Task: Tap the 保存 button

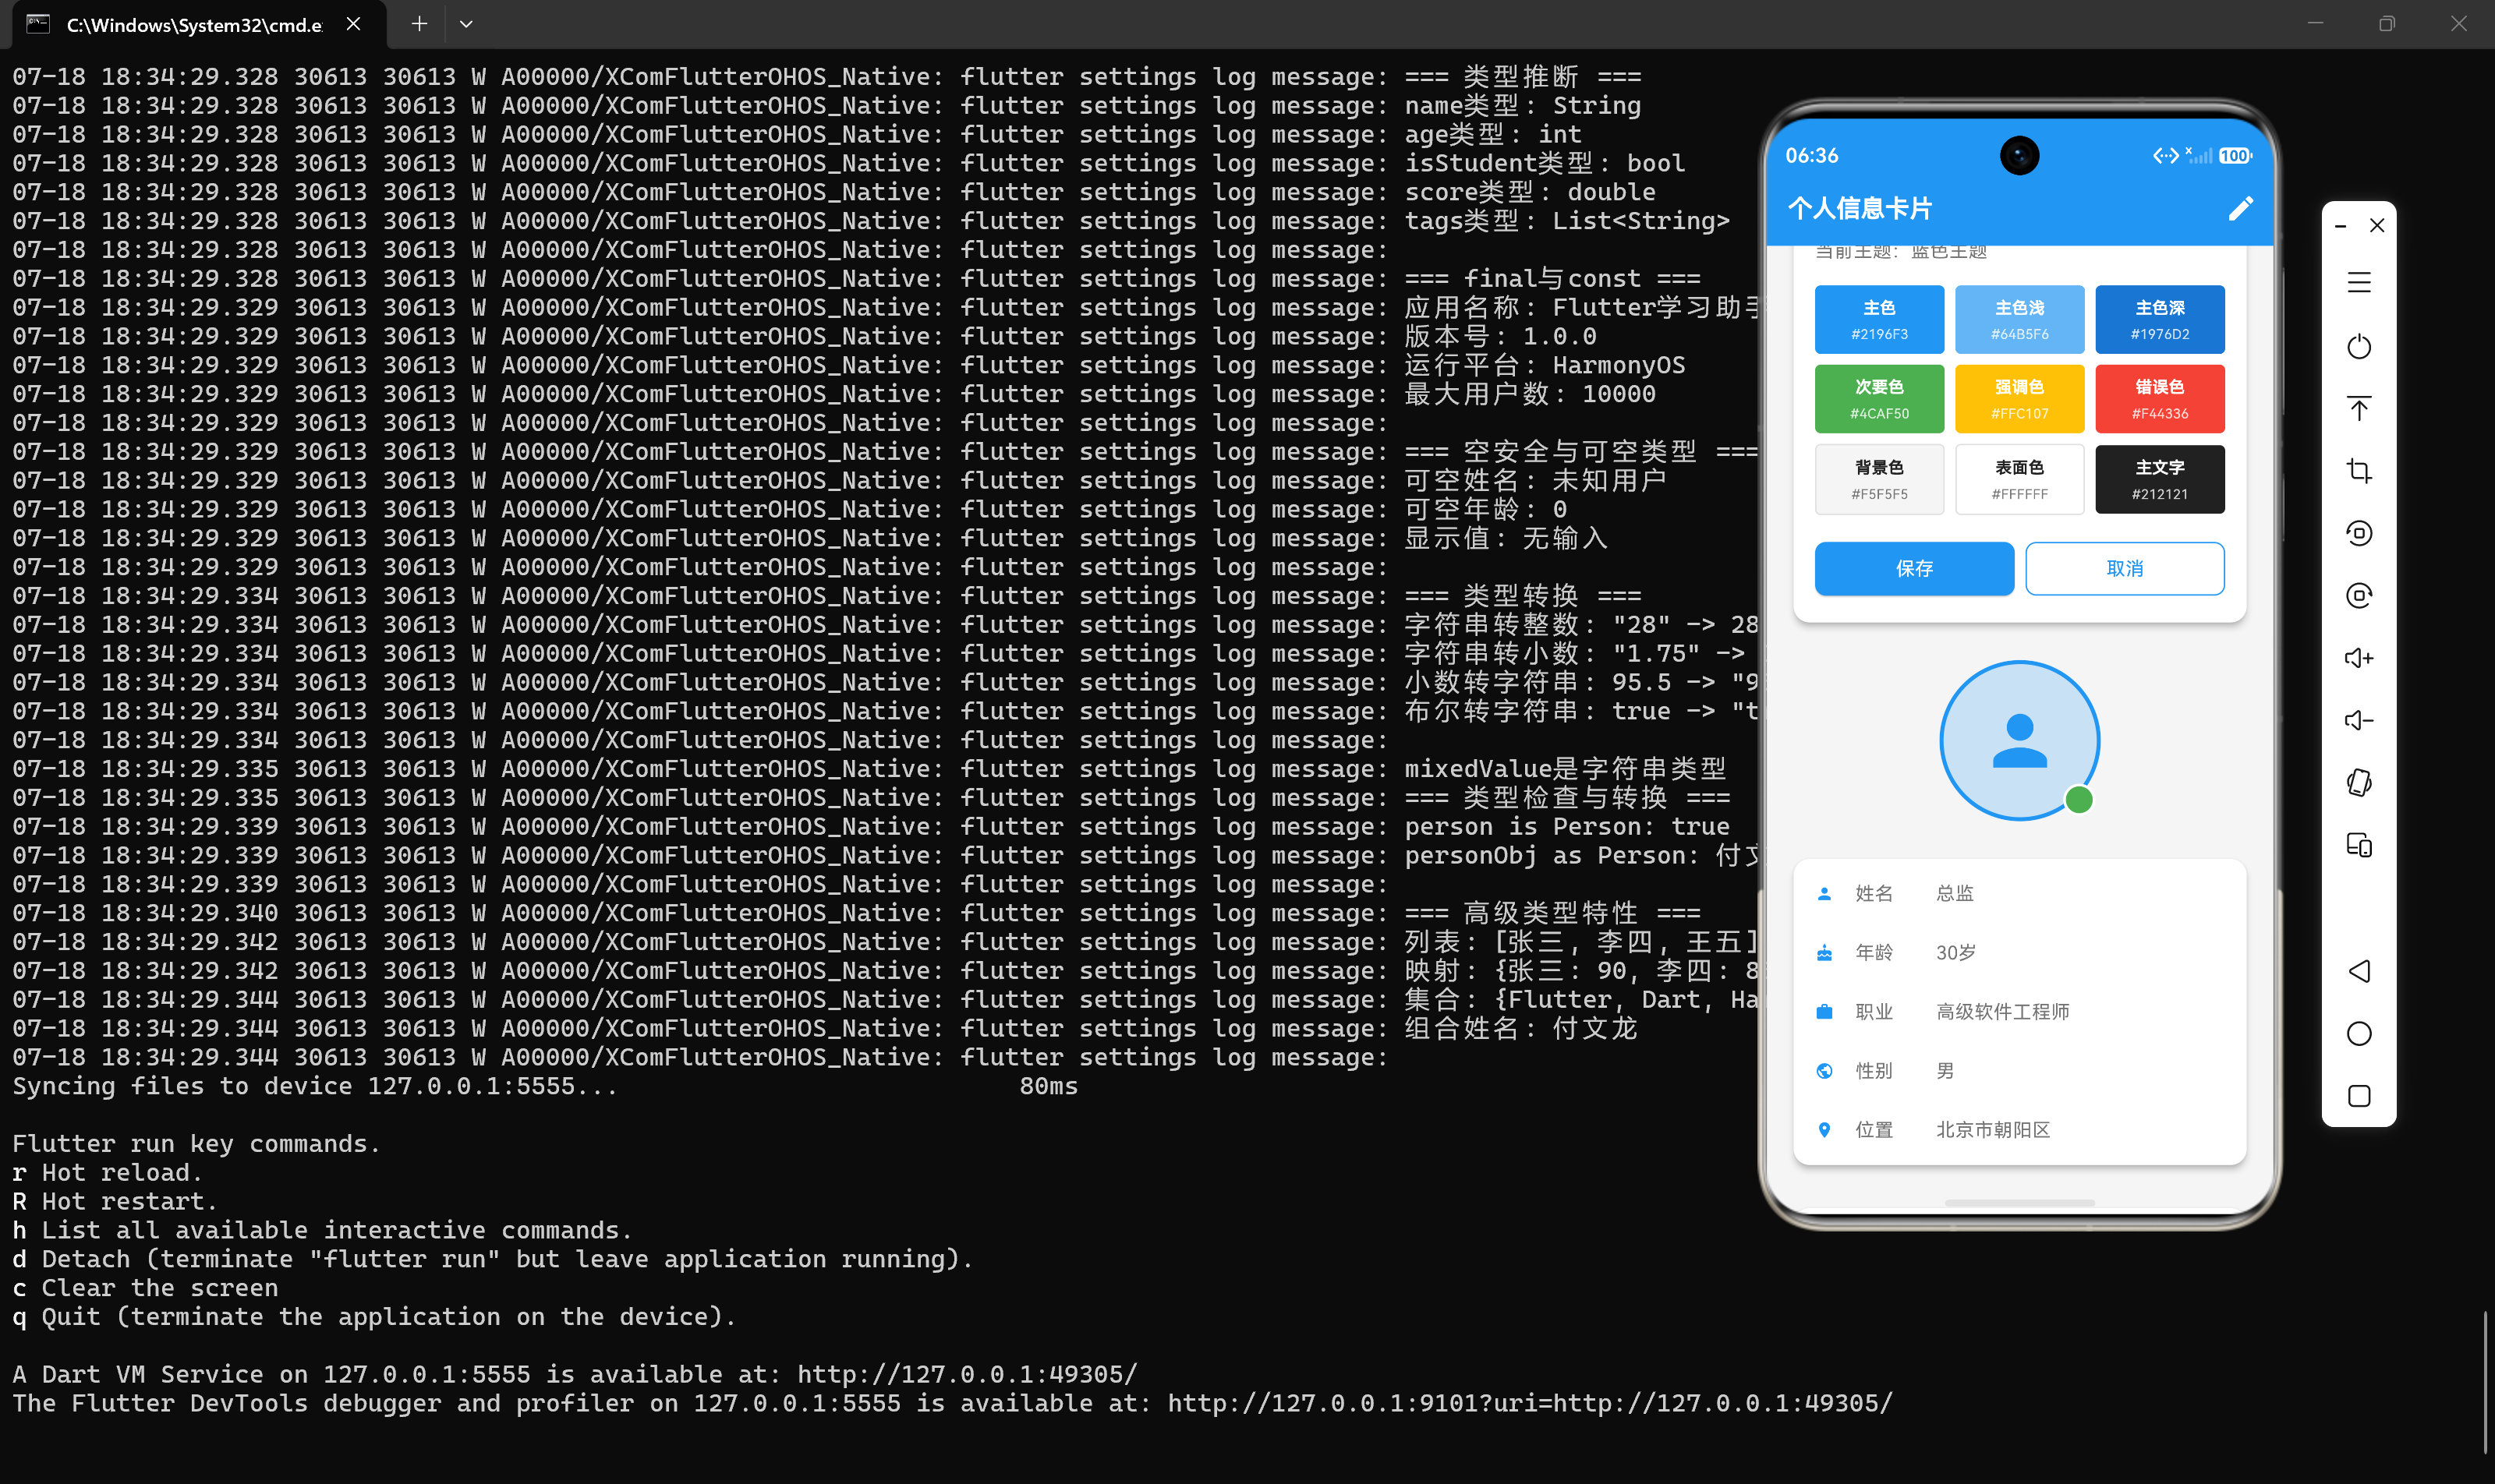Action: click(x=1914, y=569)
